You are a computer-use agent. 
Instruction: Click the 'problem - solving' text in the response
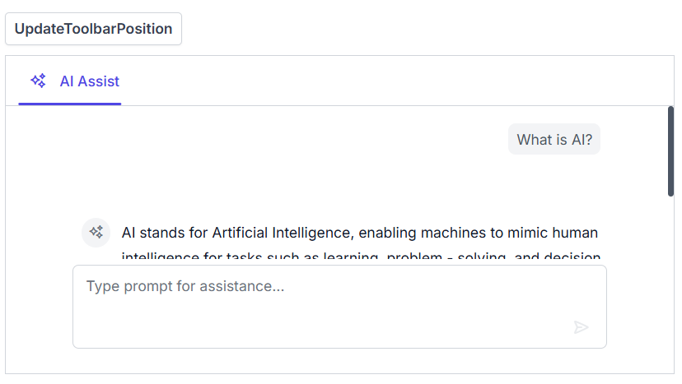pyautogui.click(x=445, y=257)
